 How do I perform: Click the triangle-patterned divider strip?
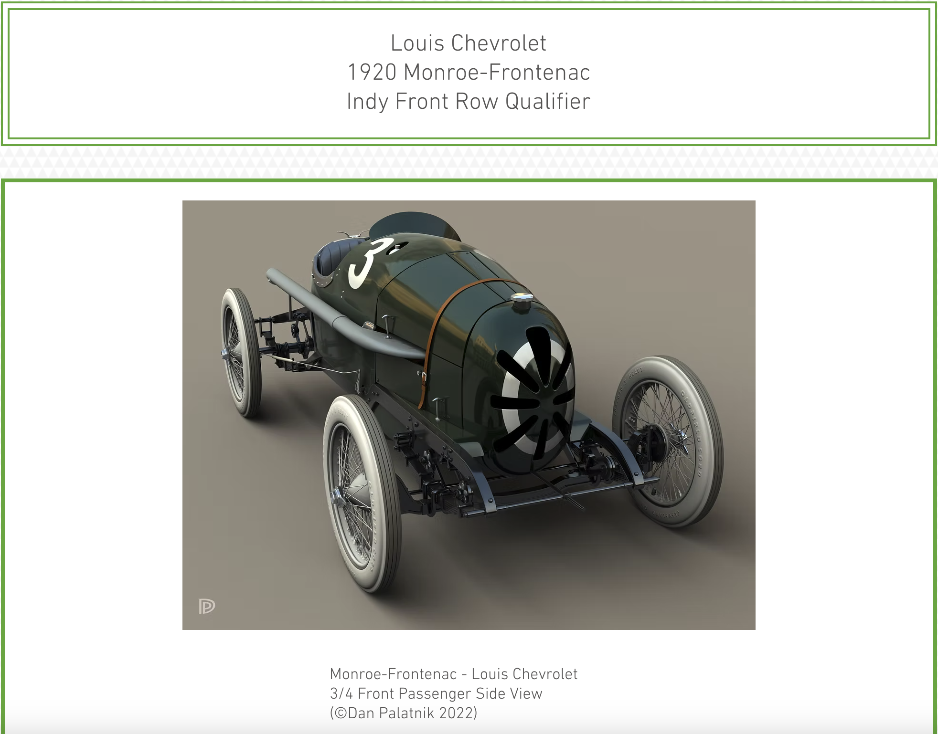(468, 162)
